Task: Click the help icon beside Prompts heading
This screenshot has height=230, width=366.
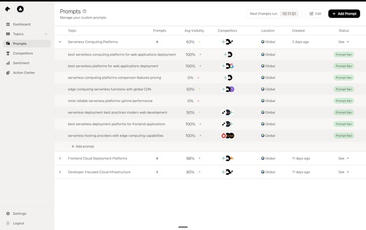Action: click(84, 11)
